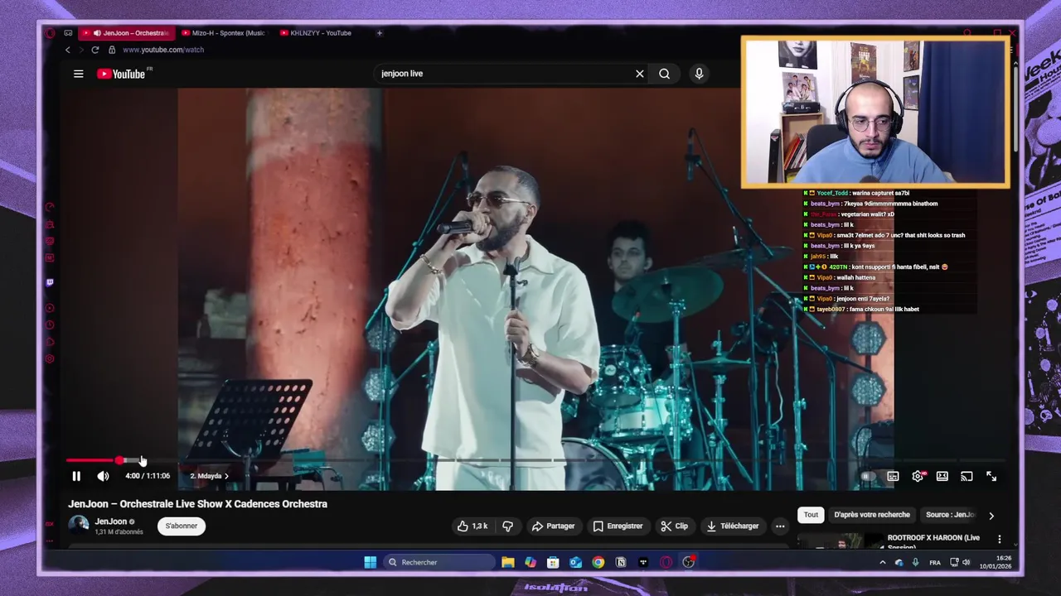1061x596 pixels.
Task: Open the Windows Start menu
Action: pyautogui.click(x=370, y=562)
